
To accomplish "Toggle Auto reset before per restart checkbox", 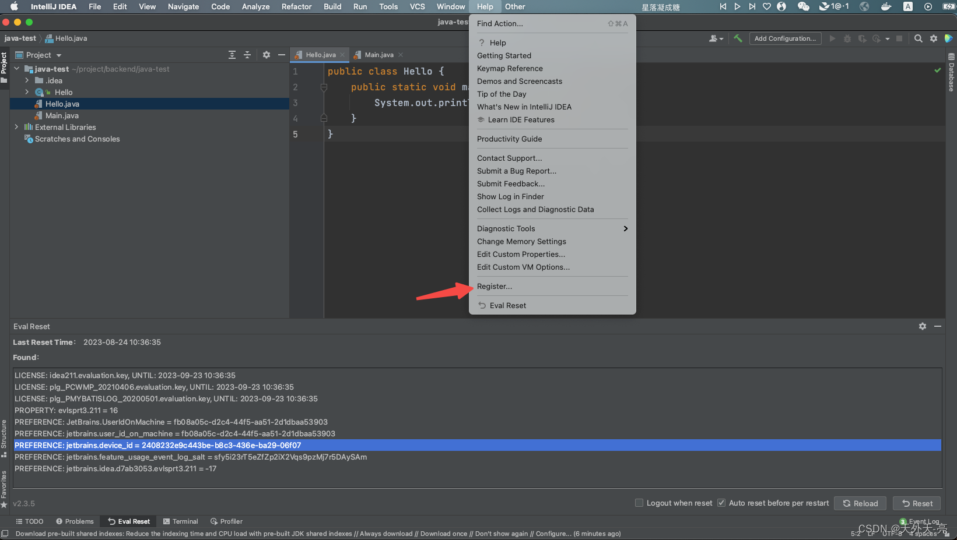I will [721, 503].
